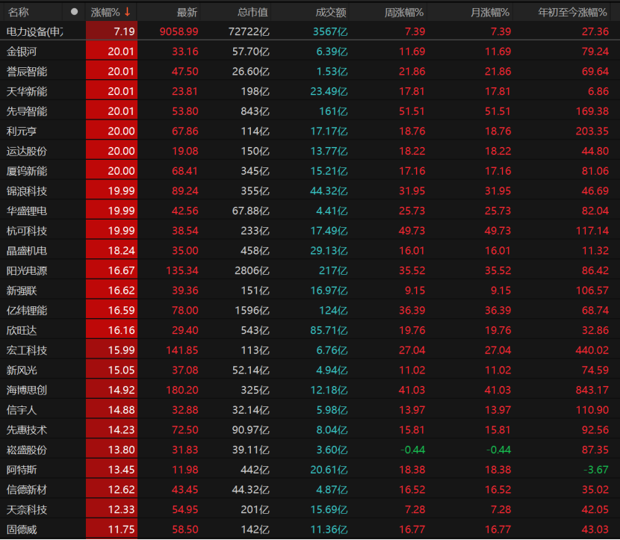The height and width of the screenshot is (540, 620).
Task: Sort table by 周涨幅% header
Action: coord(404,12)
